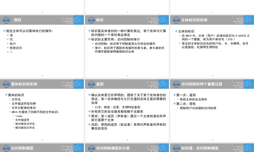254x152 pixels.
Task: Click the CNITSEC logo on the 知识域：访问控制模型 slide
Action: click(177, 148)
